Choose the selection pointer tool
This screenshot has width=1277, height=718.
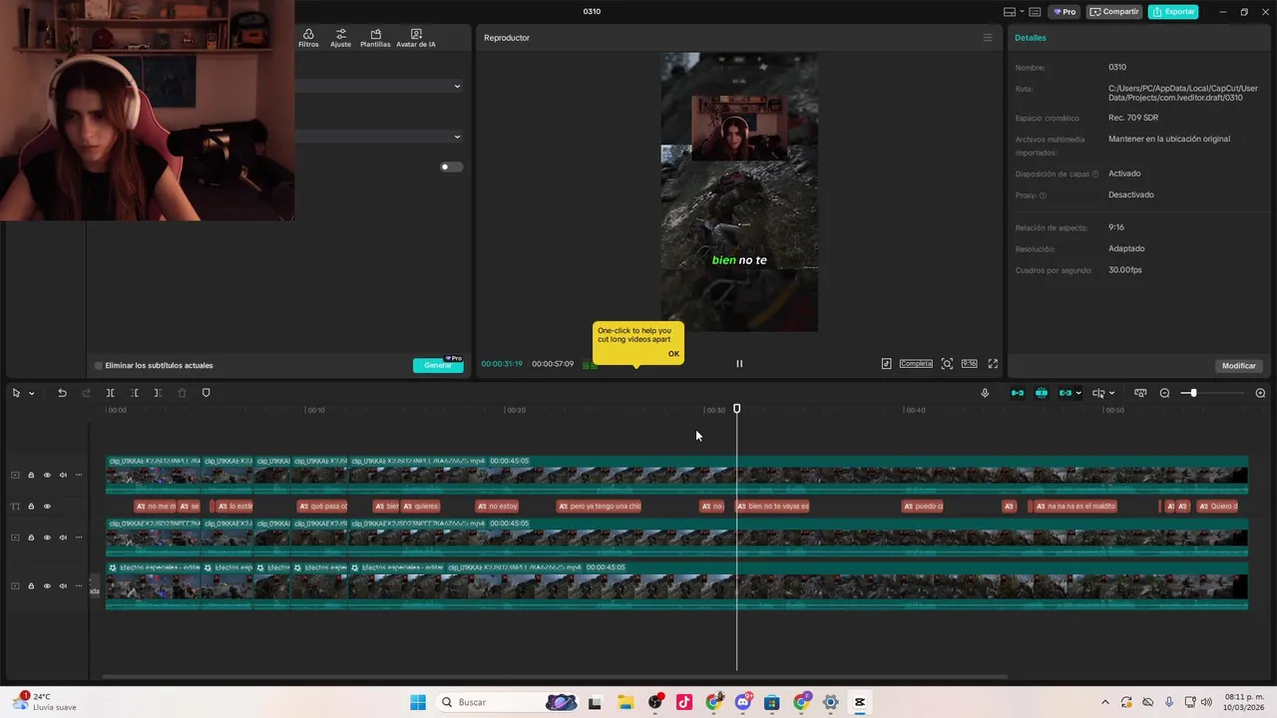tap(16, 393)
